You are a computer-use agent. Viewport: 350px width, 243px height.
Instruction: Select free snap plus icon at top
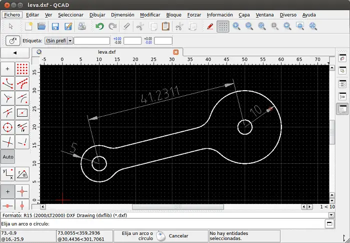[x=7, y=69]
